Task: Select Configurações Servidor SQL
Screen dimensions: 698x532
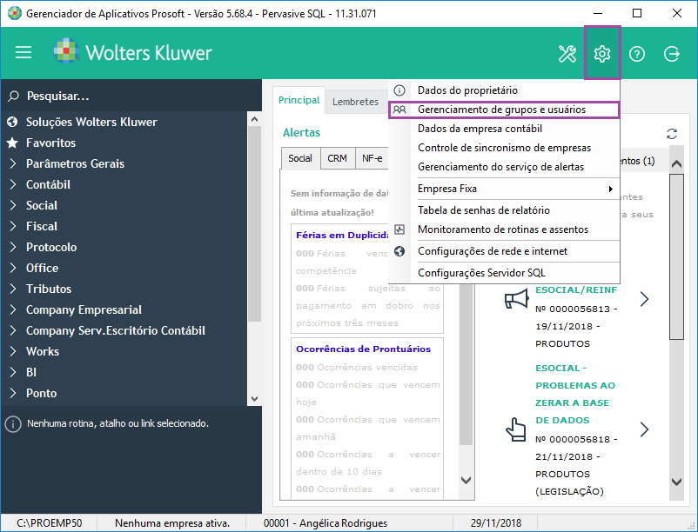Action: click(x=504, y=273)
